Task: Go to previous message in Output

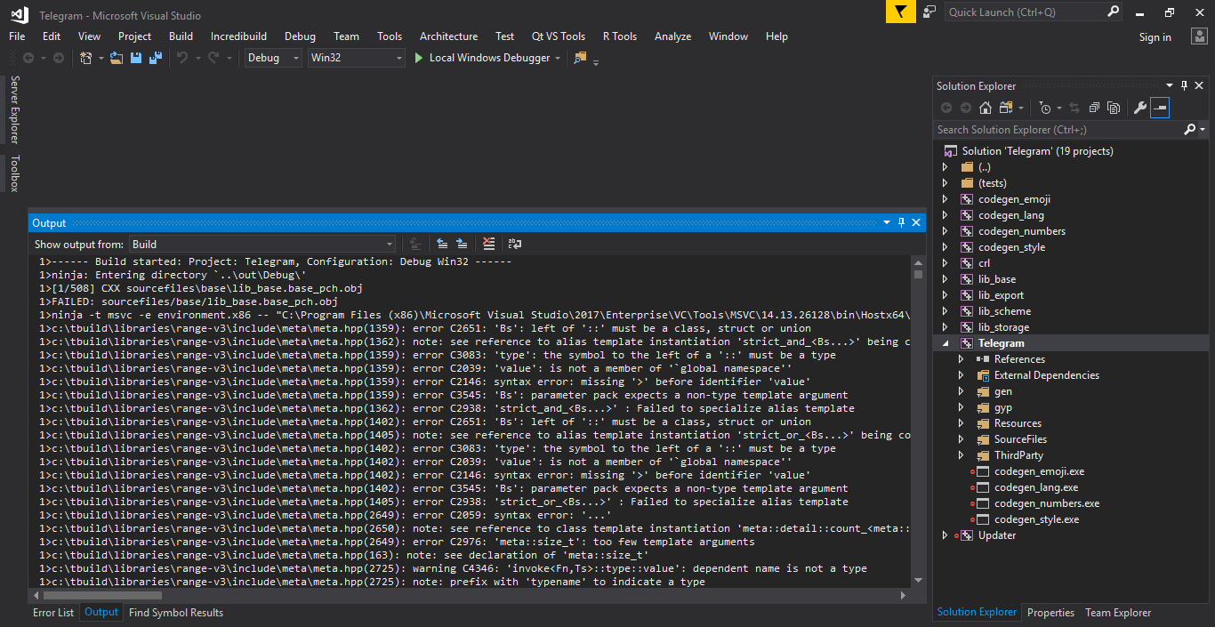Action: coord(442,244)
